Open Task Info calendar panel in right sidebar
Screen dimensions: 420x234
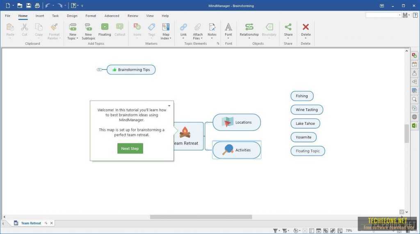pyautogui.click(x=414, y=64)
